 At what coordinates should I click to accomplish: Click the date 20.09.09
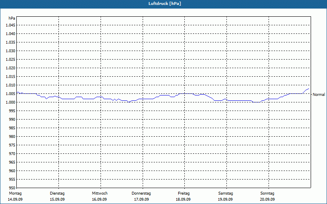click(x=267, y=200)
